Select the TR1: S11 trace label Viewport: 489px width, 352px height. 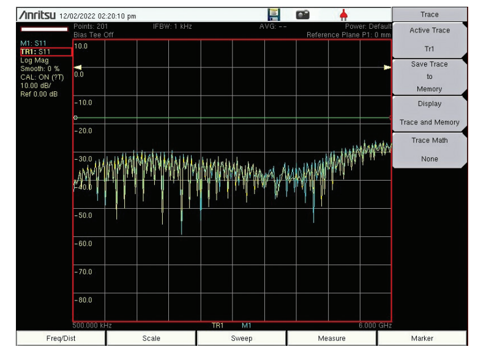coord(36,52)
